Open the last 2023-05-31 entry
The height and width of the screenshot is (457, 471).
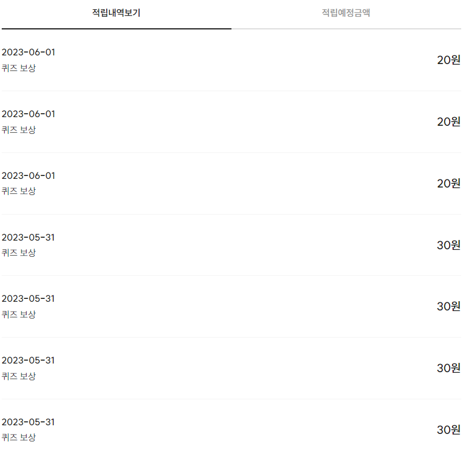pyautogui.click(x=28, y=422)
